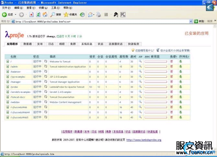
Task: Click the page vertical scrollbar up arrow
Action: tap(215, 26)
